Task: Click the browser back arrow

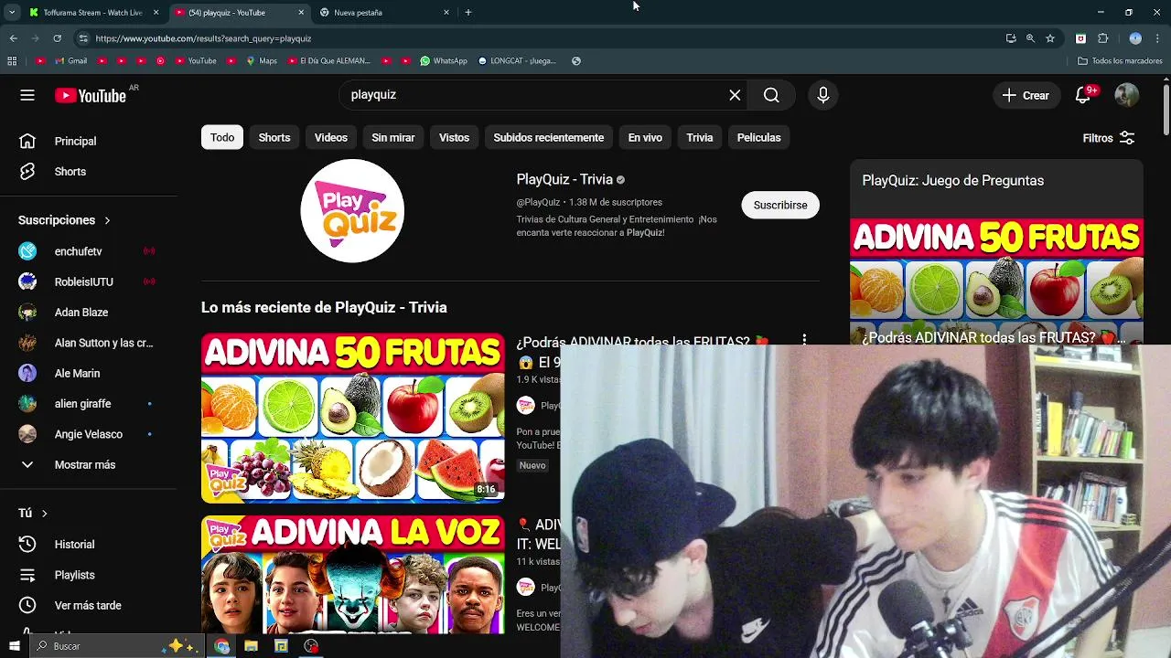Action: tap(13, 38)
